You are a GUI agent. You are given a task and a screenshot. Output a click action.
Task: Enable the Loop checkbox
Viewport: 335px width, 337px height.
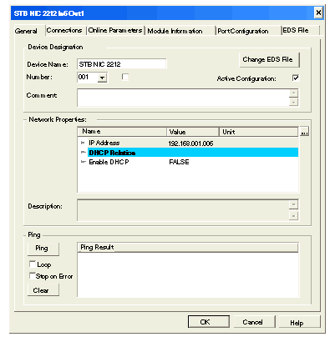[x=33, y=264]
